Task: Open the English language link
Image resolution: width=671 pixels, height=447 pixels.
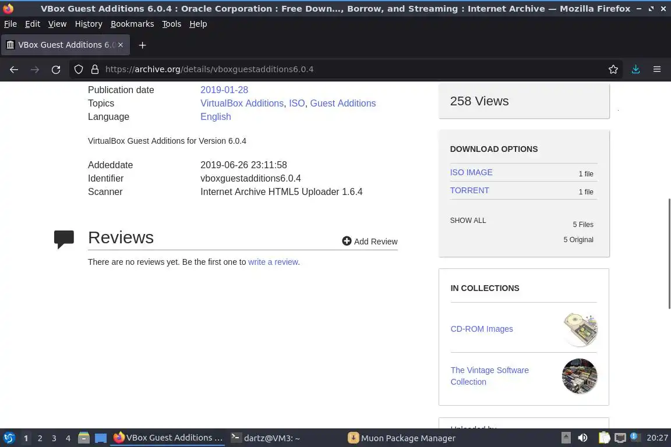Action: pos(216,117)
